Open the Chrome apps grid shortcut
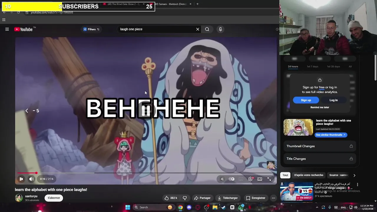 [x=4, y=20]
